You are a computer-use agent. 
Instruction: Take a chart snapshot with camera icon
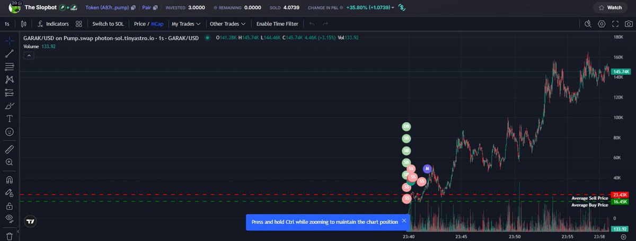(629, 24)
